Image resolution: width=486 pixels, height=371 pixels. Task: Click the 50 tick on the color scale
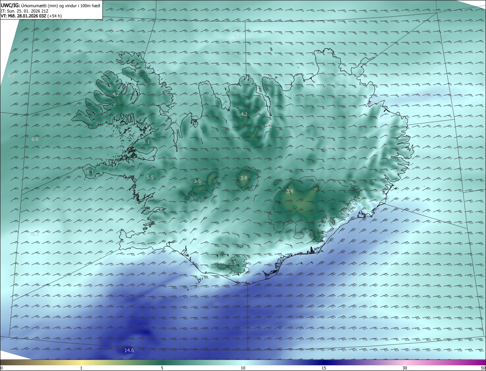click(483, 368)
